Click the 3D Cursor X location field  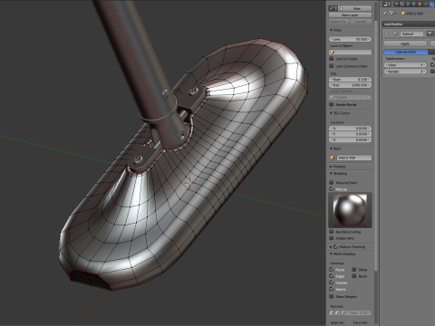point(350,128)
